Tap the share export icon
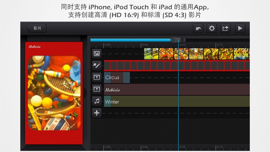 pyautogui.click(x=225, y=28)
